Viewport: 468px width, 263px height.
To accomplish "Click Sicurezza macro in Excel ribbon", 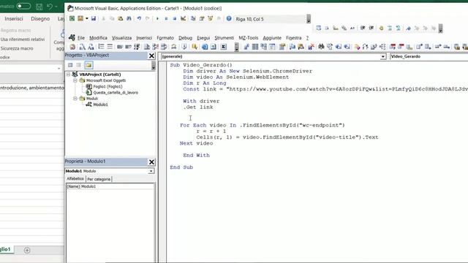I will 17,48.
